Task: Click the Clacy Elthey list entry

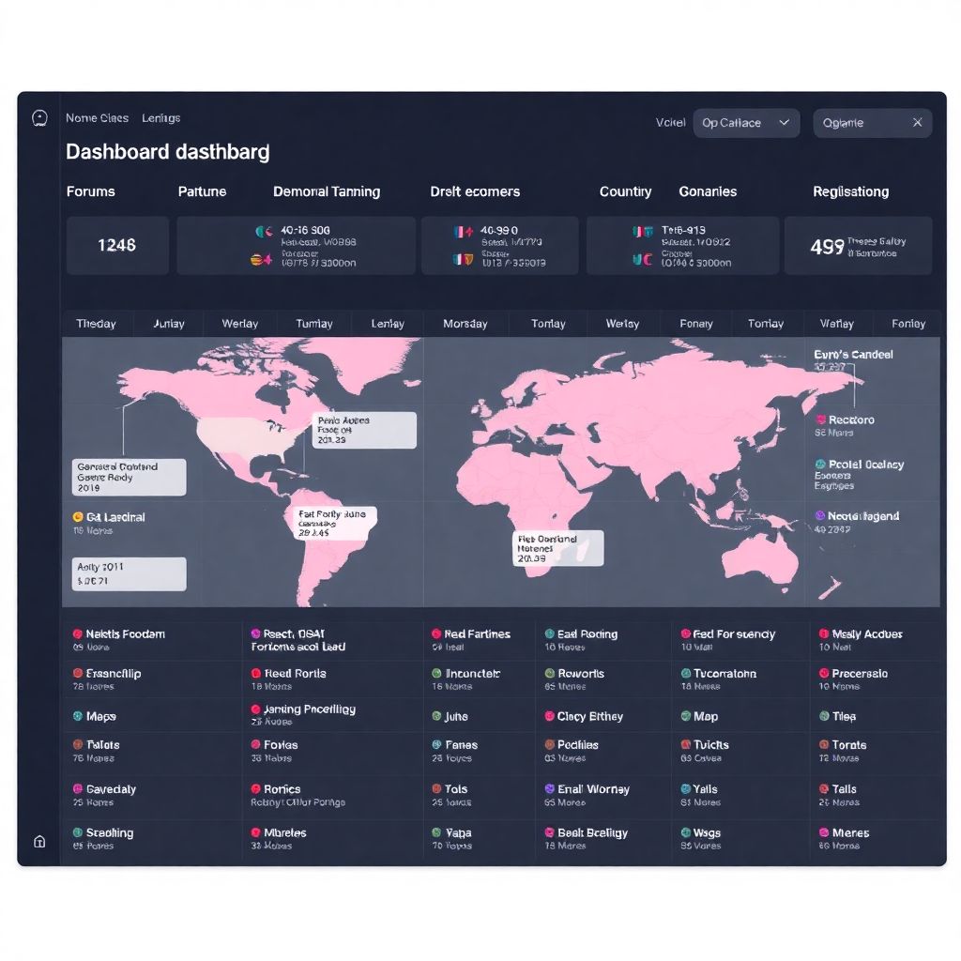Action: 589,716
